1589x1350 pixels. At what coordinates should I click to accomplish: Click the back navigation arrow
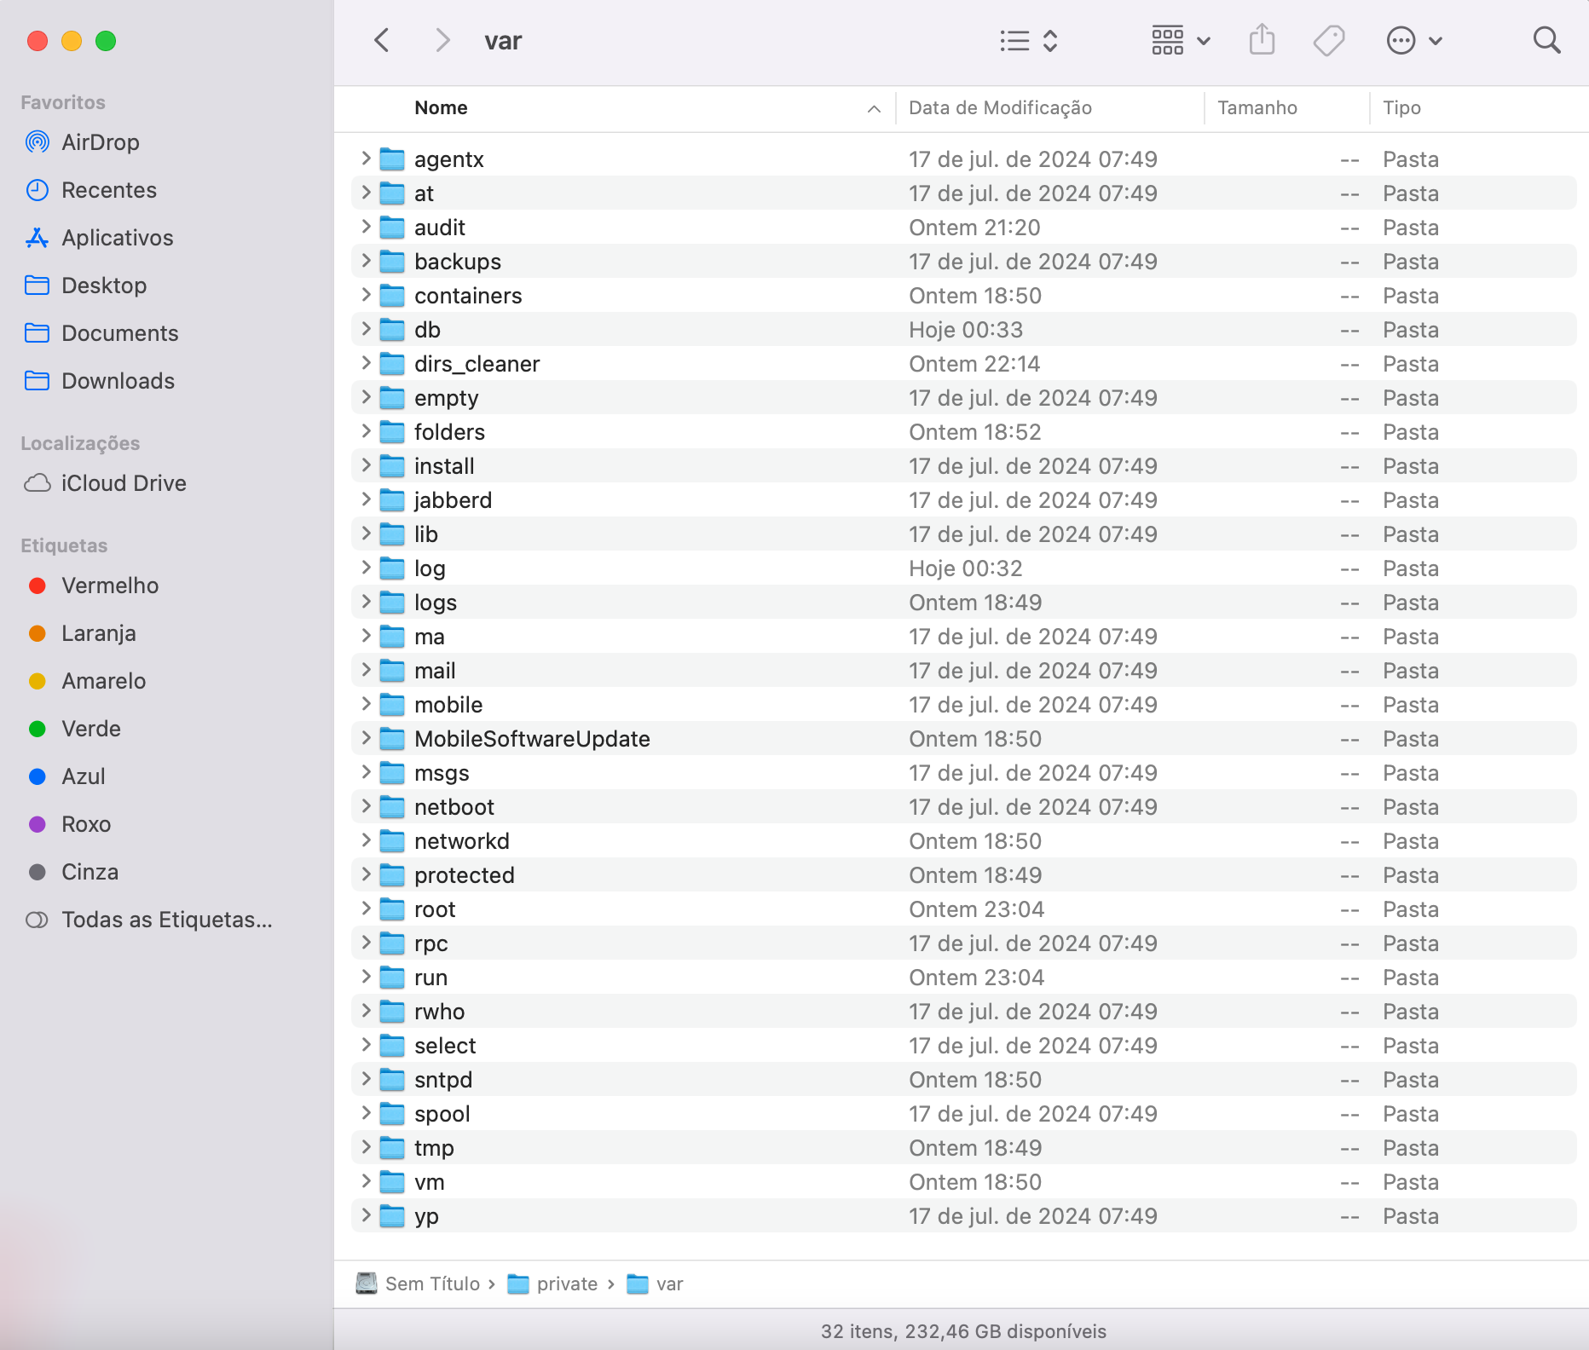[x=382, y=40]
